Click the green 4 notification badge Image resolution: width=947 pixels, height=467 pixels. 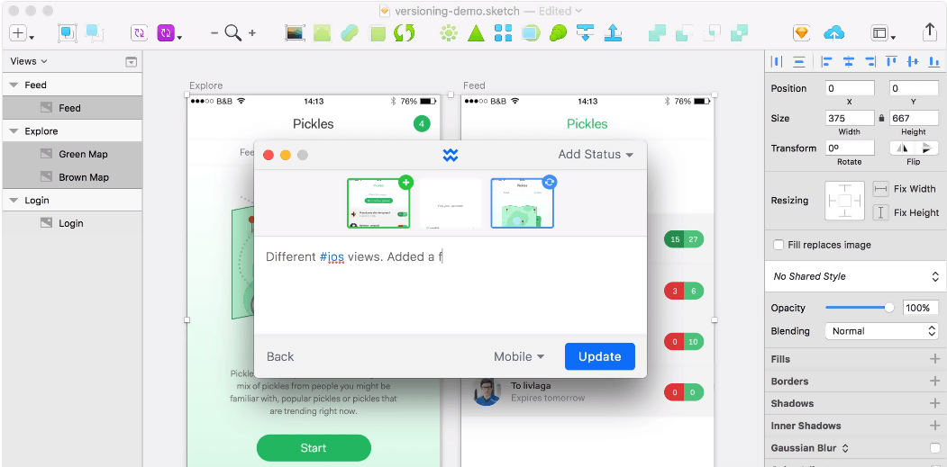pyautogui.click(x=422, y=124)
